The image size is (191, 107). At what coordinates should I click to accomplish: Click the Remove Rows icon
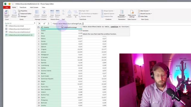tap(58, 12)
